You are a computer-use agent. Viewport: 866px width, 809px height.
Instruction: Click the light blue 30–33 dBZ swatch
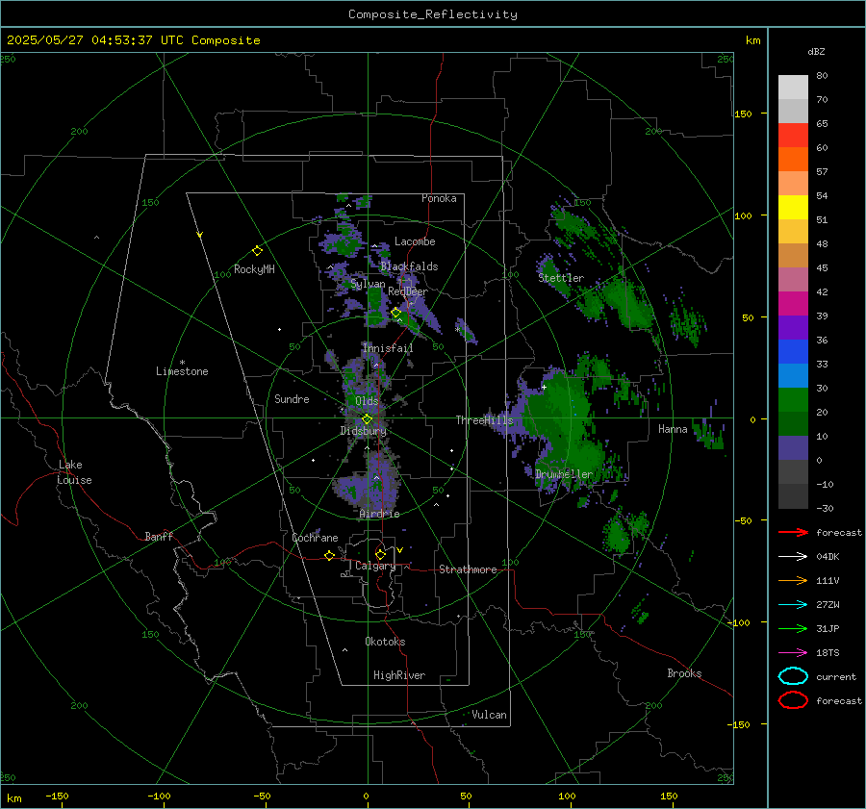point(793,376)
